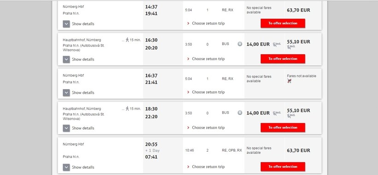Choose return trip for 20:55 overnight connection
Image resolution: width=378 pixels, height=175 pixels.
coord(206,167)
